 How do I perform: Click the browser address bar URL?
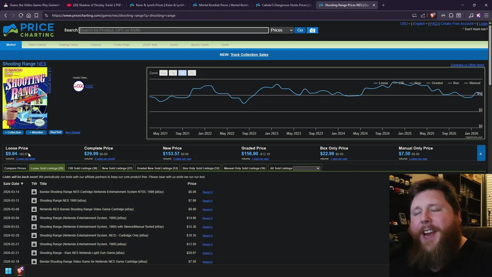[x=114, y=15]
